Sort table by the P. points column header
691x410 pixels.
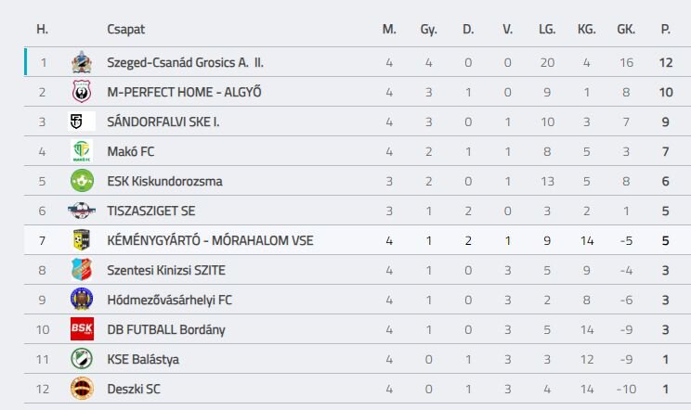[665, 30]
